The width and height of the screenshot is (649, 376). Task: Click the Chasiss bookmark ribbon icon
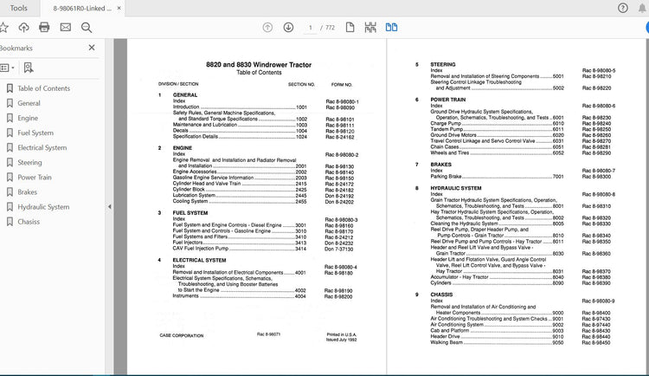point(10,222)
